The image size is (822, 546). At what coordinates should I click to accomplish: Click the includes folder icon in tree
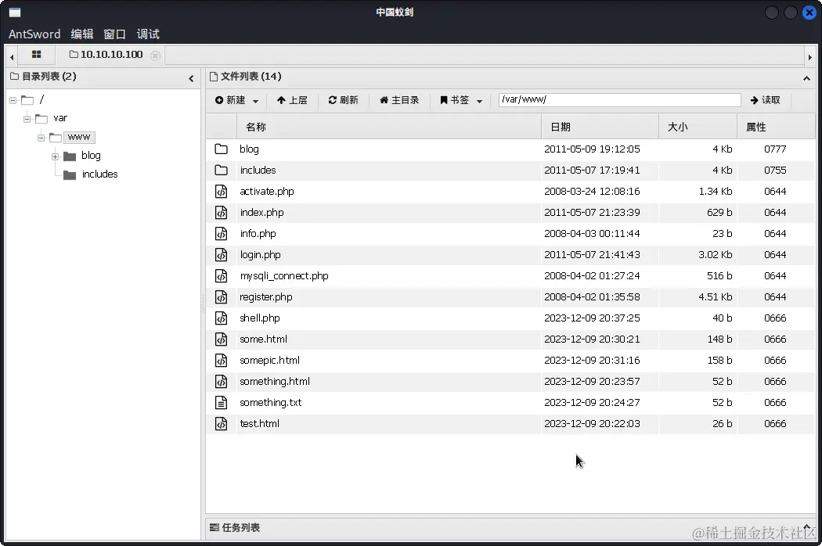70,175
